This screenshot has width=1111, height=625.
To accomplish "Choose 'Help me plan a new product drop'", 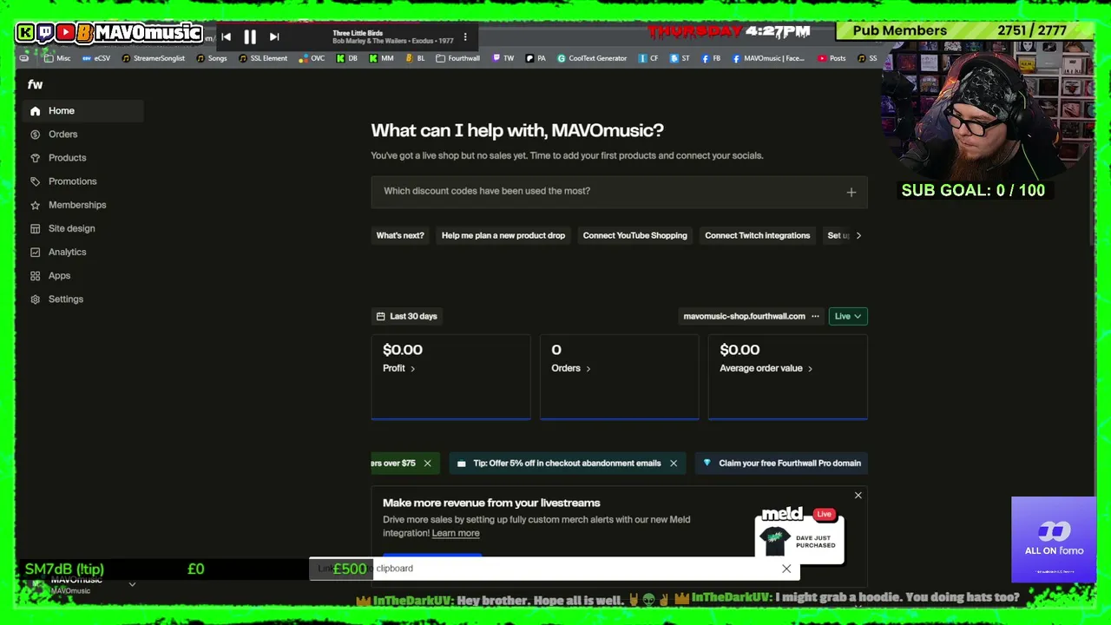I will [x=503, y=235].
